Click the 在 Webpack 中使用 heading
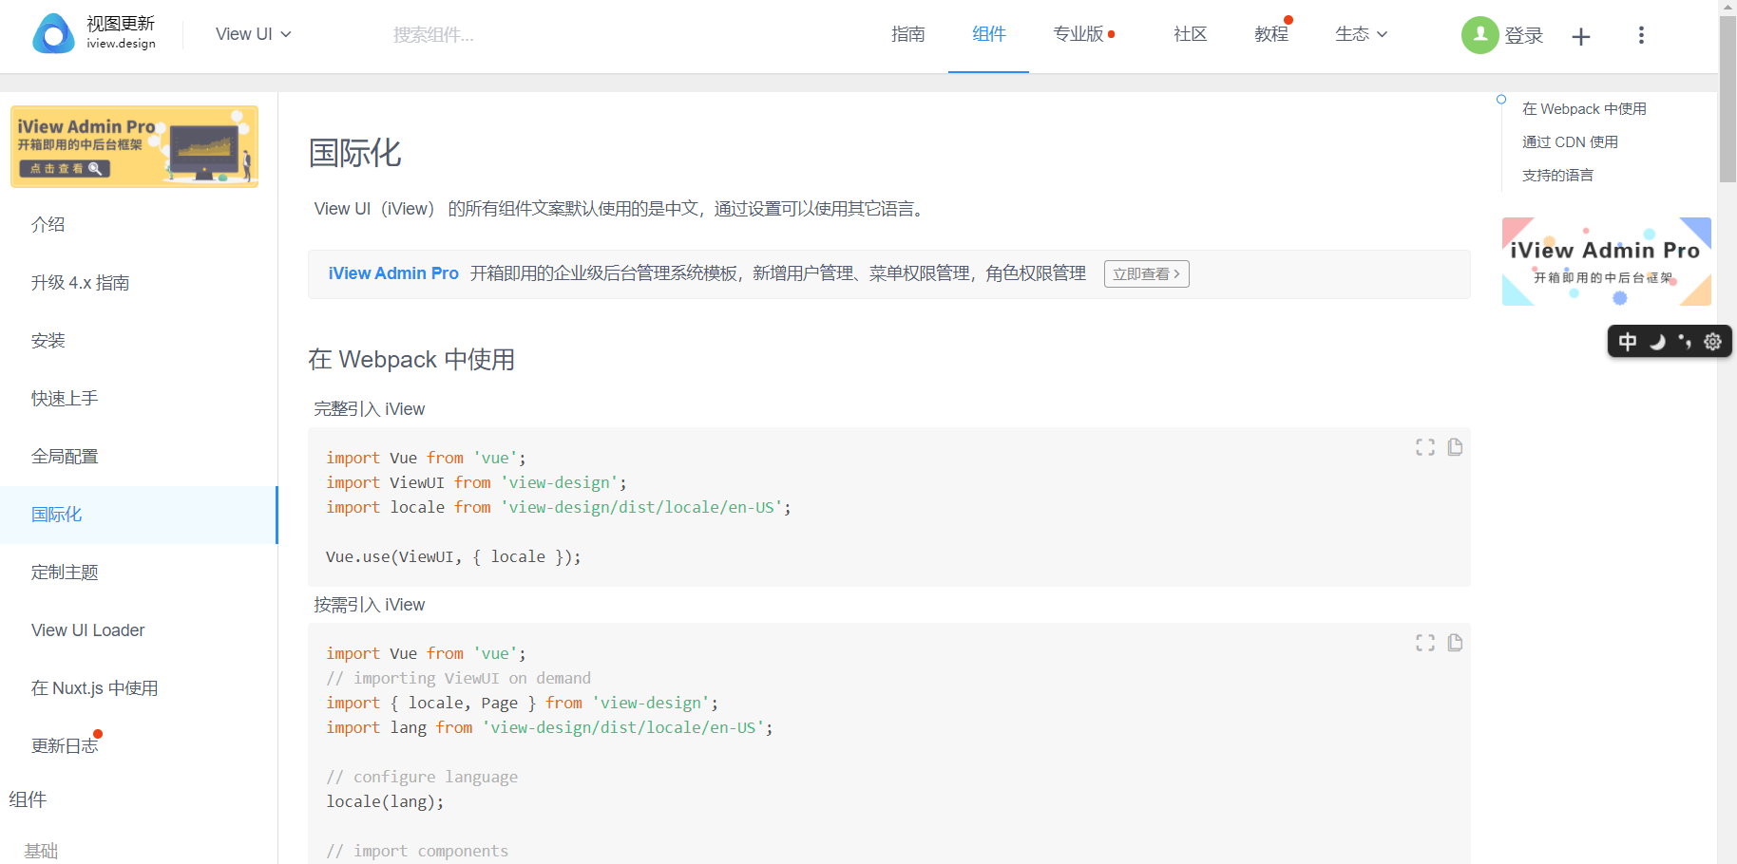Viewport: 1737px width, 864px height. [x=411, y=360]
